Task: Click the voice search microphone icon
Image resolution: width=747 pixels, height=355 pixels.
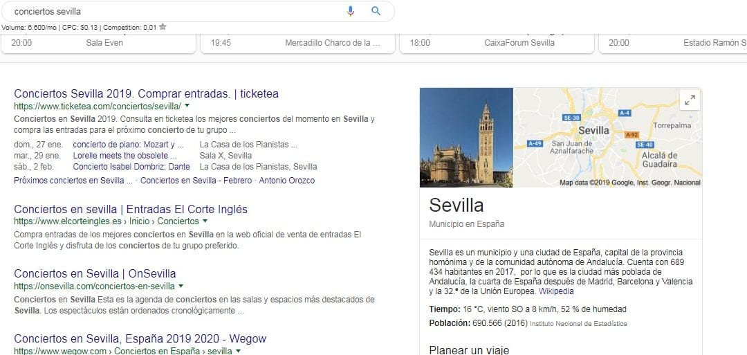Action: pyautogui.click(x=351, y=11)
